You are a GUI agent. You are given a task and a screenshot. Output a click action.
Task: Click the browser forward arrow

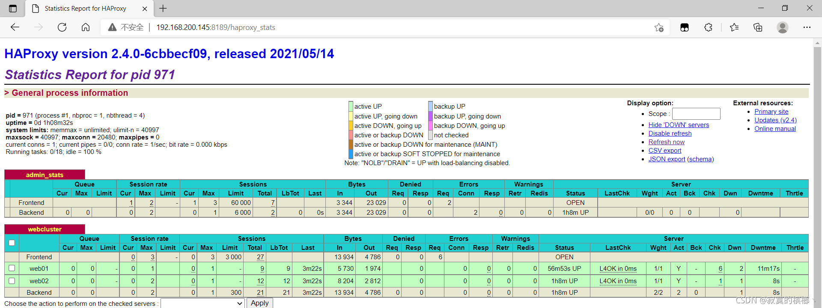39,27
